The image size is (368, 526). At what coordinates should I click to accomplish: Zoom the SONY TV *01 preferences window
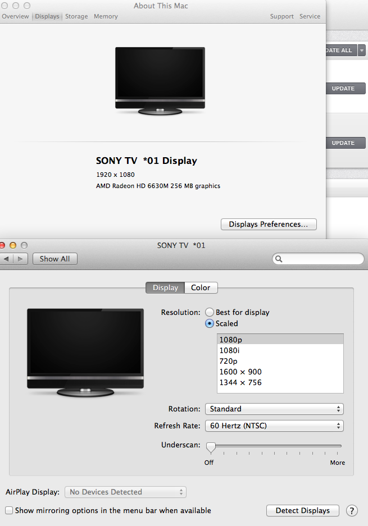tap(24, 245)
